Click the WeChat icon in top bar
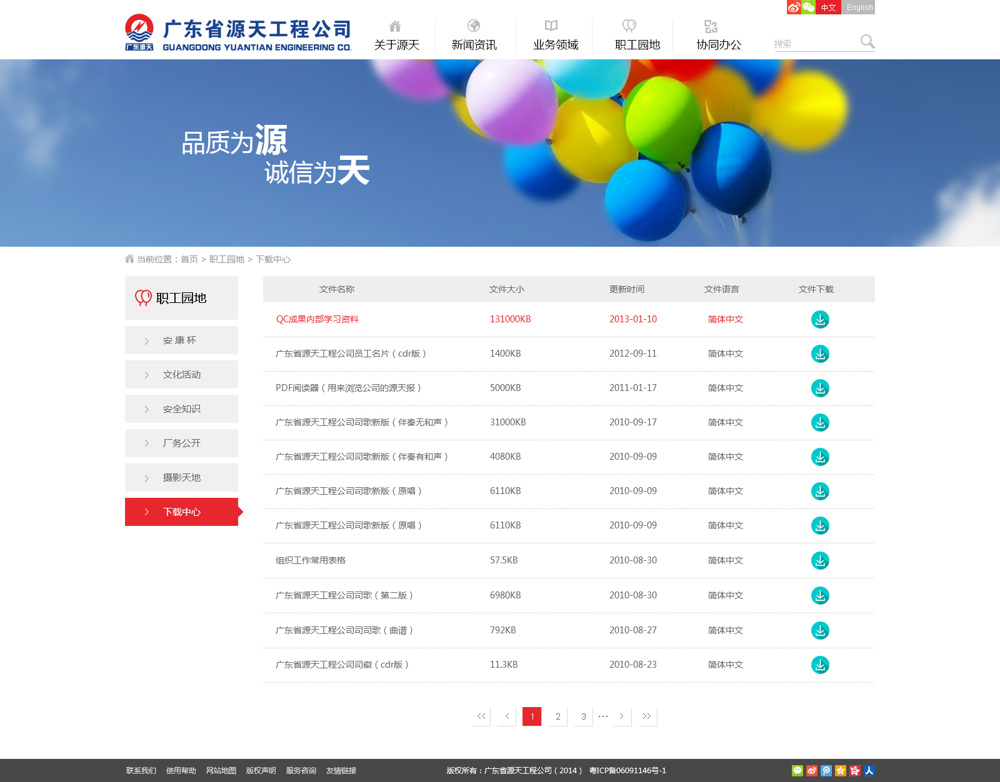Image resolution: width=1000 pixels, height=782 pixels. coord(809,7)
